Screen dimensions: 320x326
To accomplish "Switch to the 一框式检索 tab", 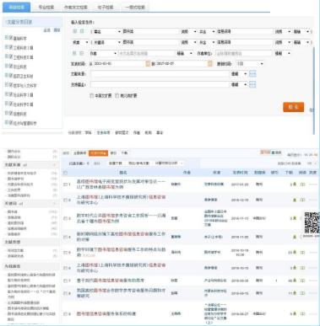I will (x=135, y=8).
